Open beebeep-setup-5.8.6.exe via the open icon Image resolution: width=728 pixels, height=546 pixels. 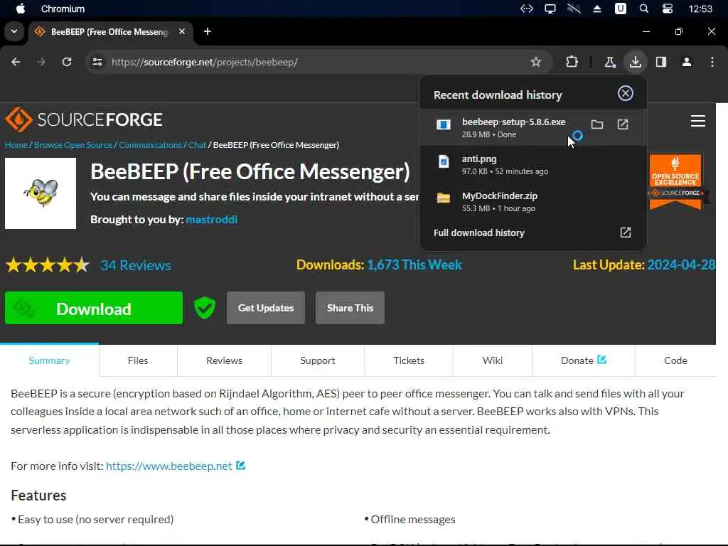point(623,124)
